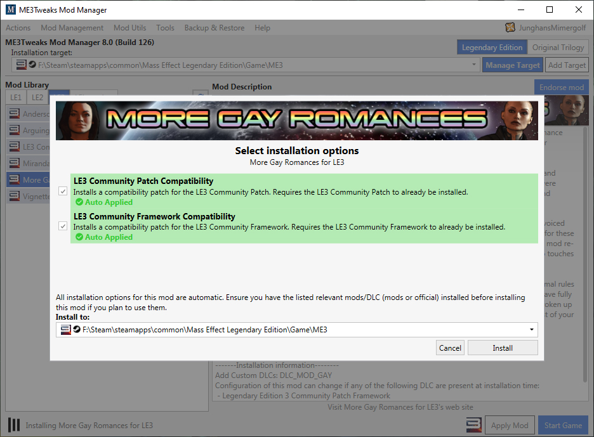Cancel the installation options dialog
Viewport: 594px width, 437px height.
pos(450,348)
